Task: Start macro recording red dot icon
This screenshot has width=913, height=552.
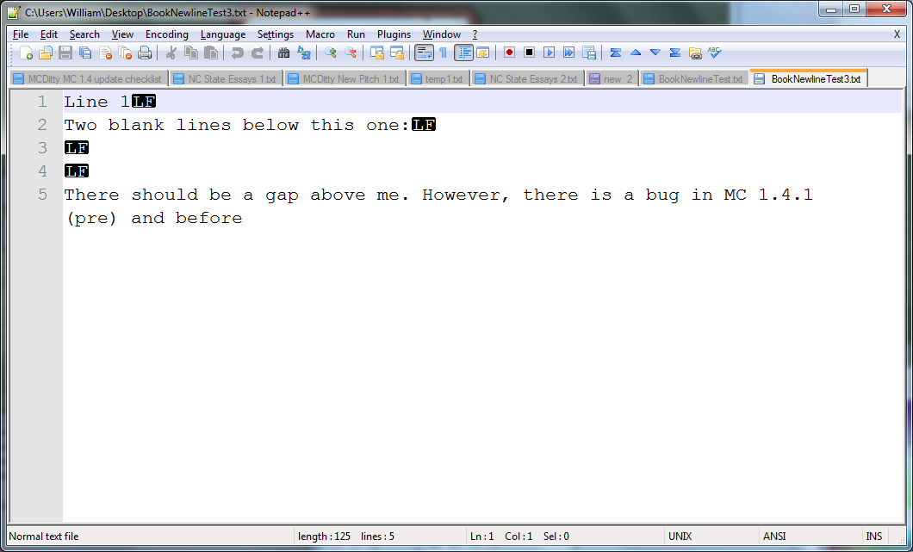Action: tap(510, 53)
